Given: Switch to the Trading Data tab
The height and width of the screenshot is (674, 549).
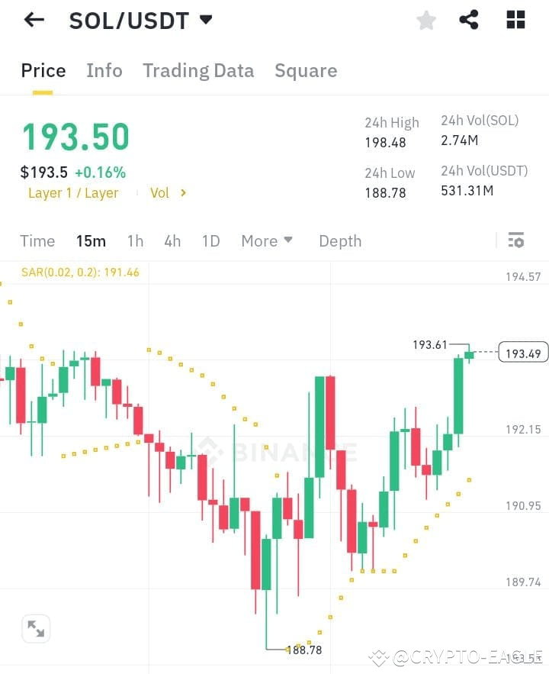Looking at the screenshot, I should click(198, 70).
